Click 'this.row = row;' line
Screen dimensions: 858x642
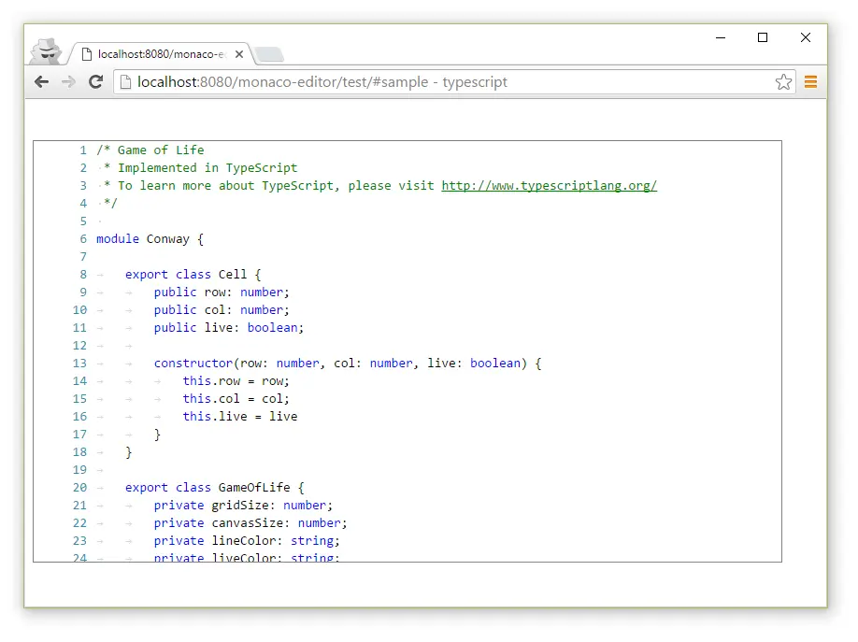(236, 381)
